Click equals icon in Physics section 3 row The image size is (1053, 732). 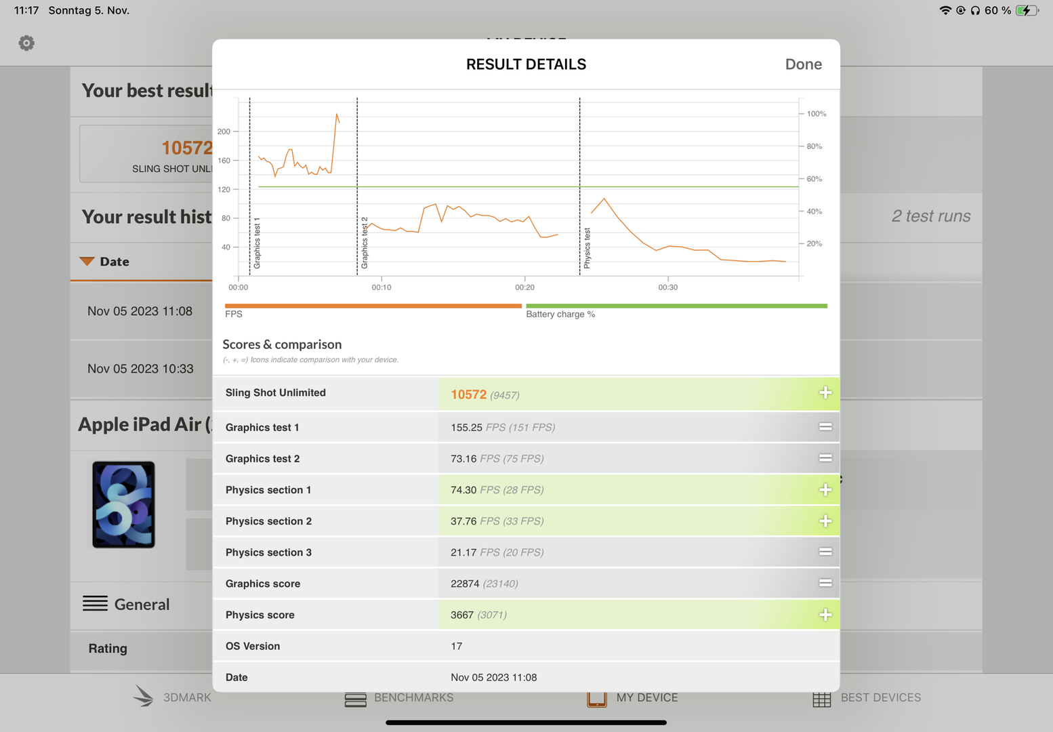click(x=825, y=552)
